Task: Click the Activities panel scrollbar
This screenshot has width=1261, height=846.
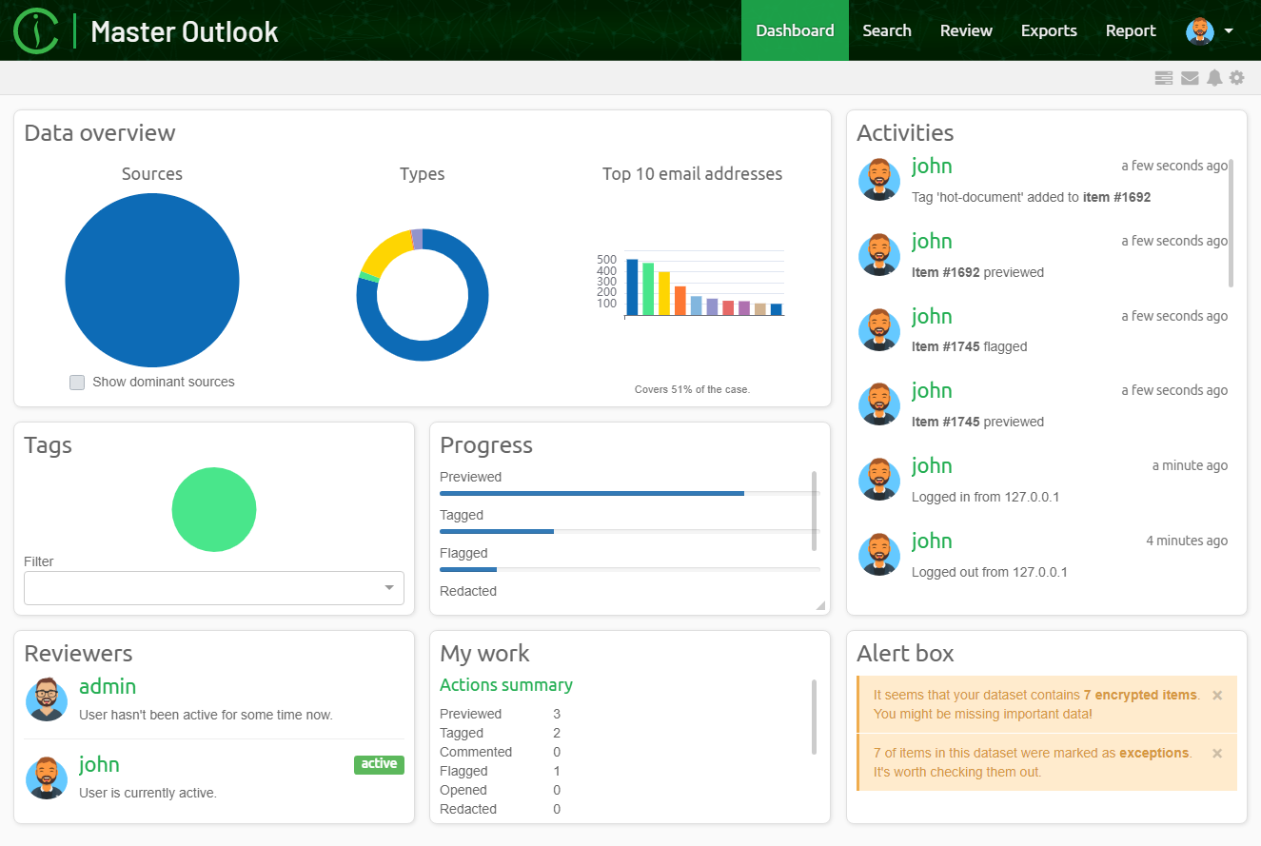Action: 1231,224
